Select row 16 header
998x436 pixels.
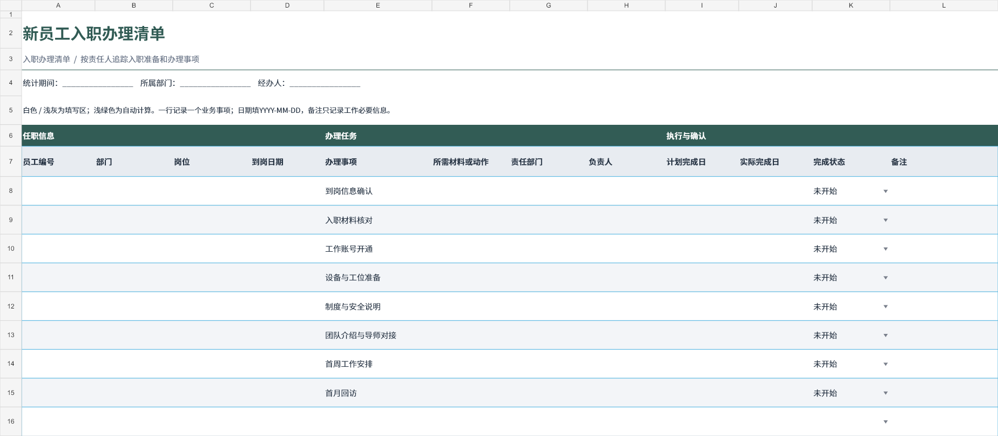tap(11, 421)
